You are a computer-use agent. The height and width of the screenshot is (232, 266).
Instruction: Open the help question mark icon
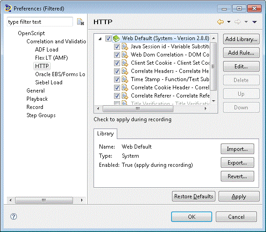[14, 217]
